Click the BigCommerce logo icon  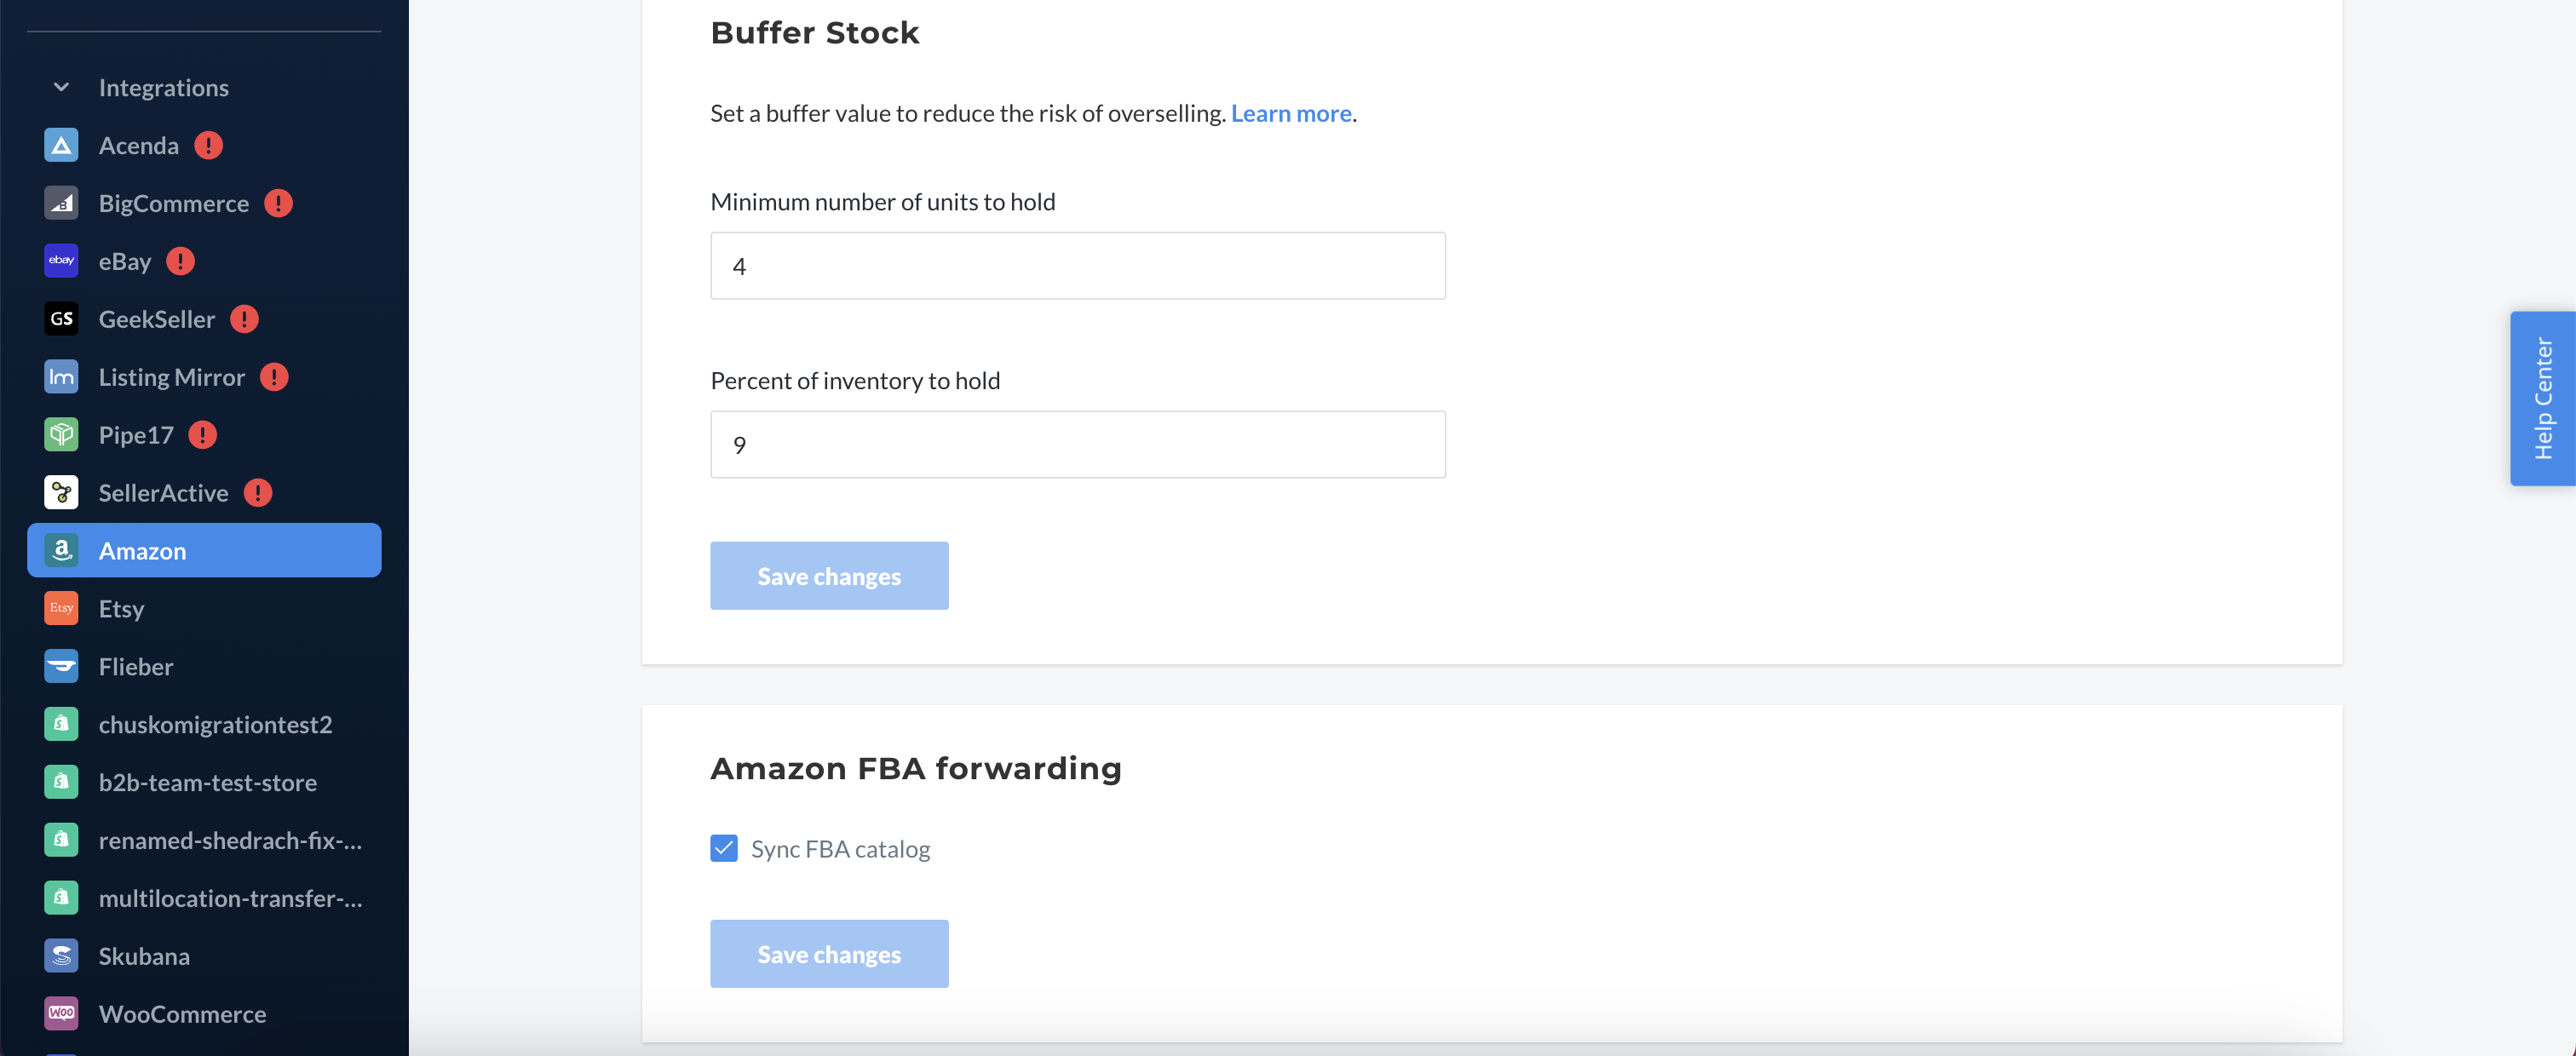tap(61, 203)
